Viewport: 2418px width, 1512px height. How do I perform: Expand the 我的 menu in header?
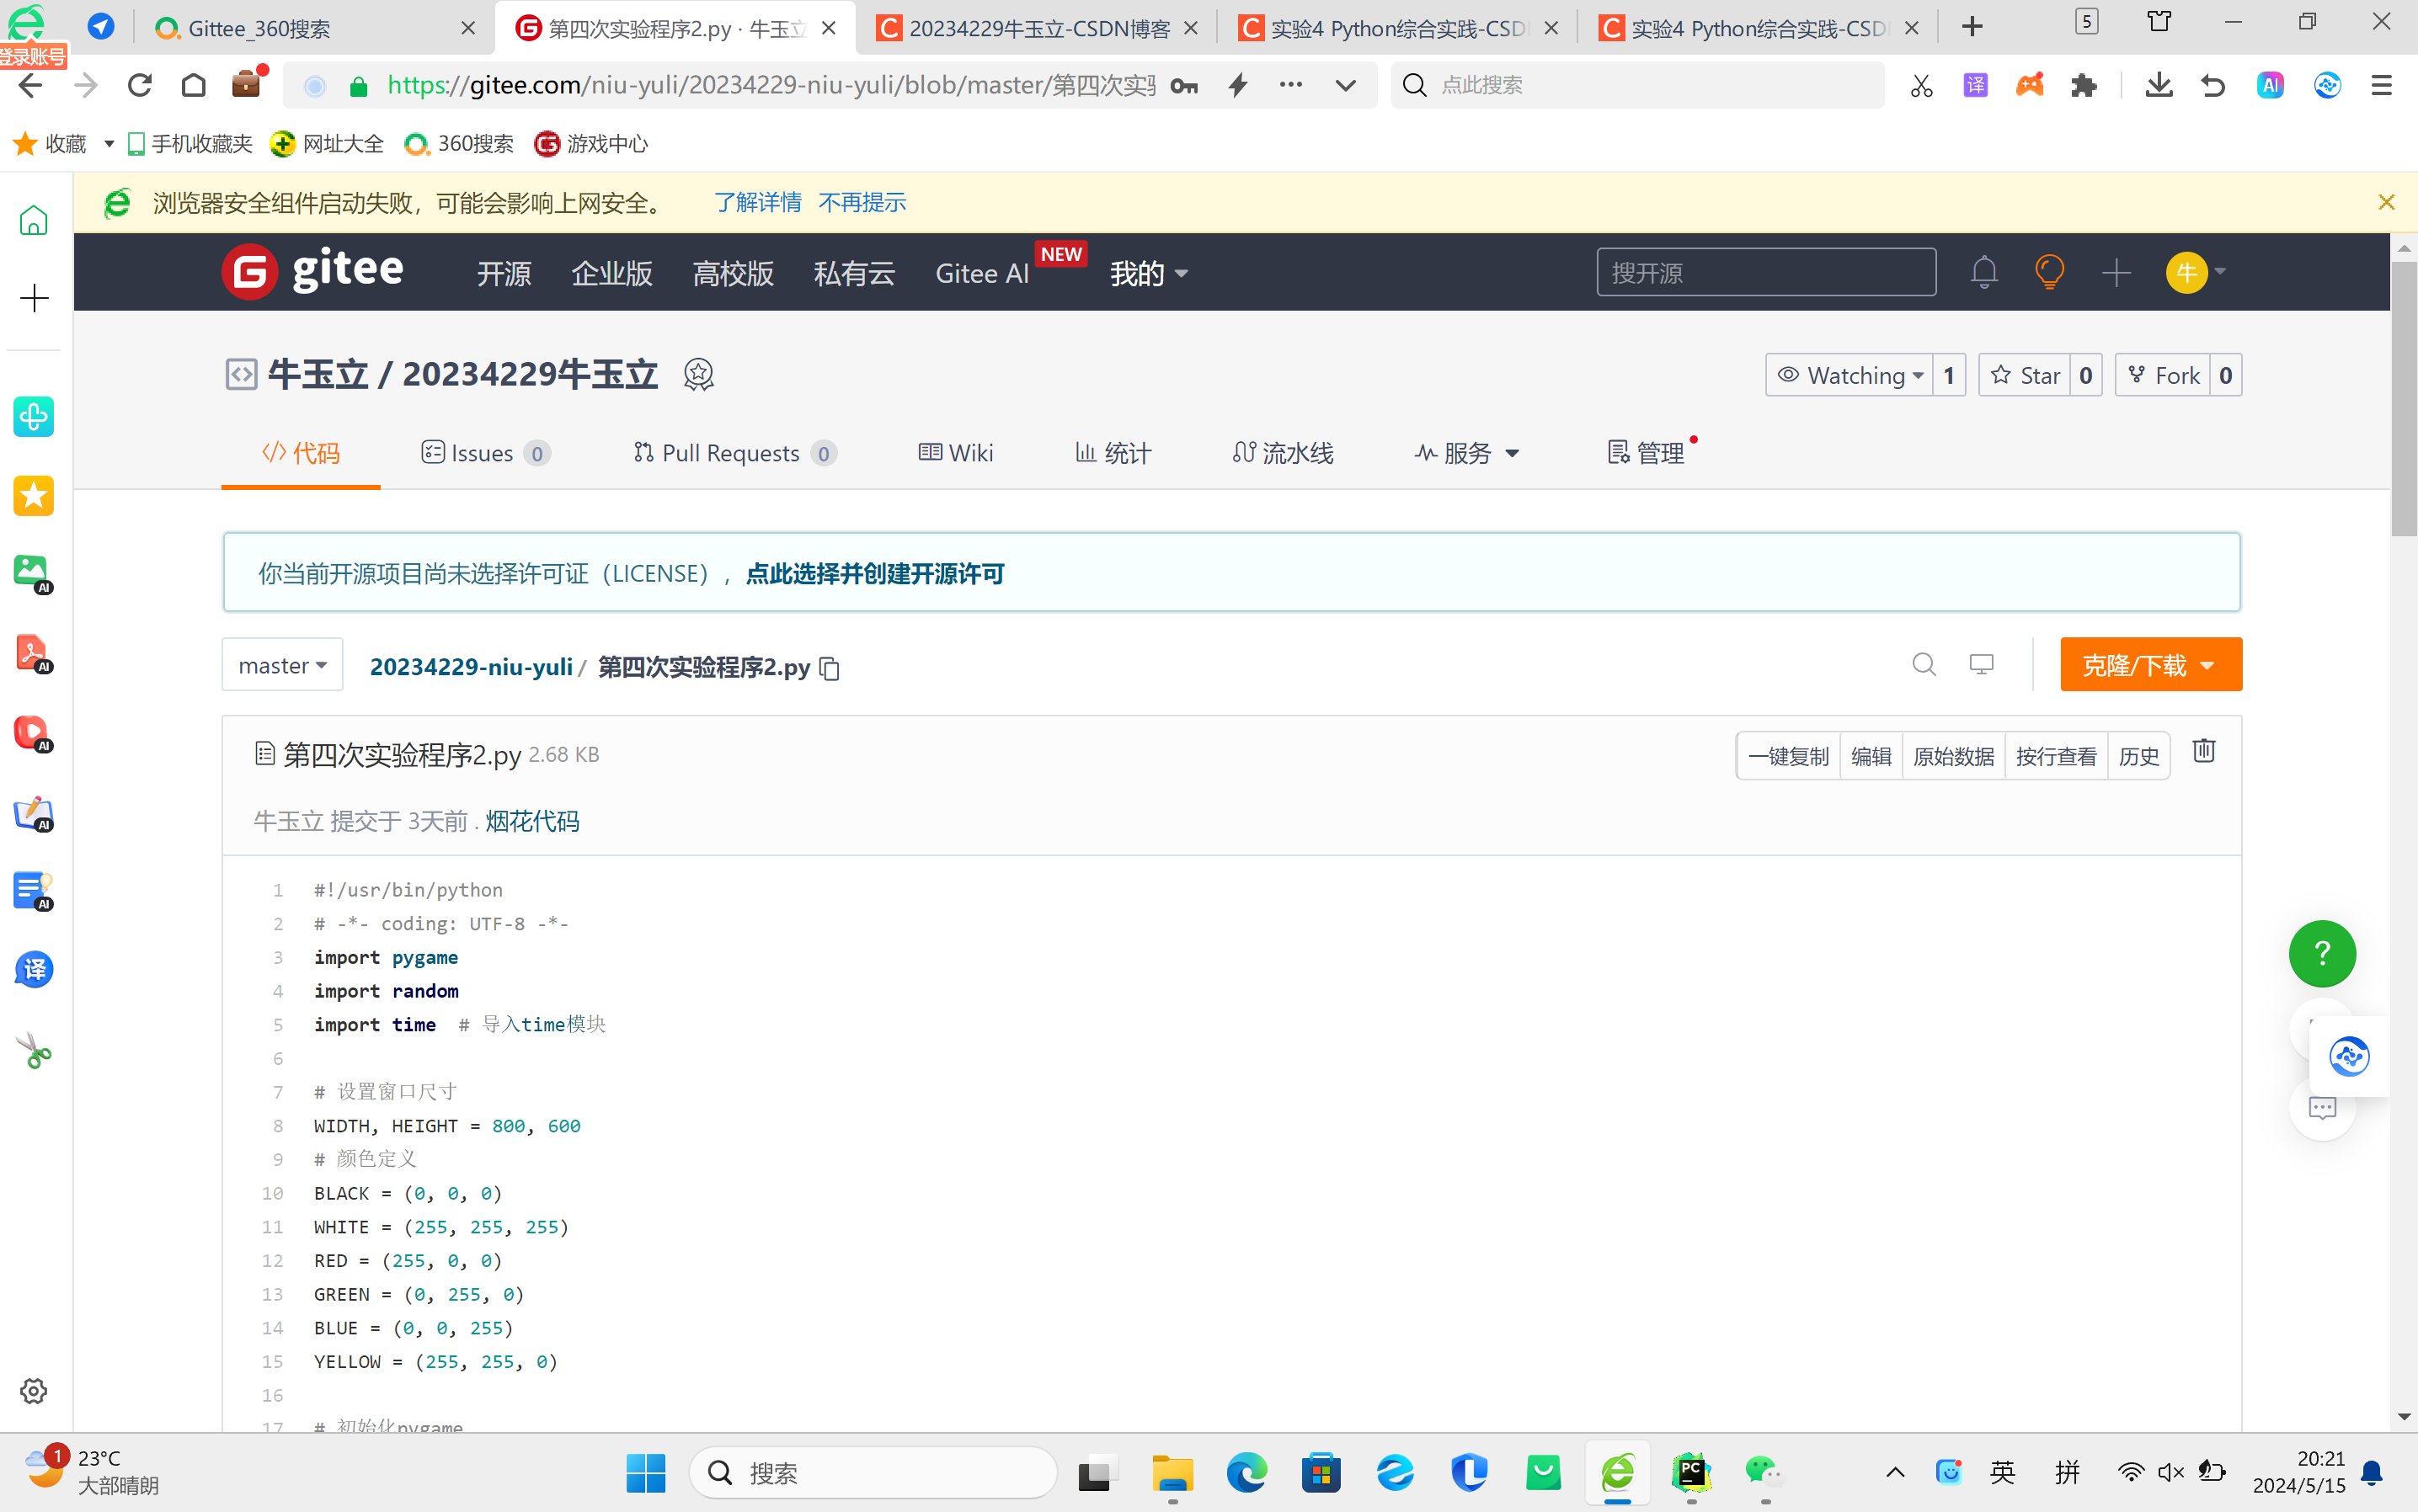(1149, 273)
